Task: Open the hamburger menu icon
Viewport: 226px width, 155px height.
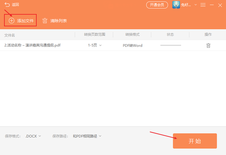Action: 203,5
